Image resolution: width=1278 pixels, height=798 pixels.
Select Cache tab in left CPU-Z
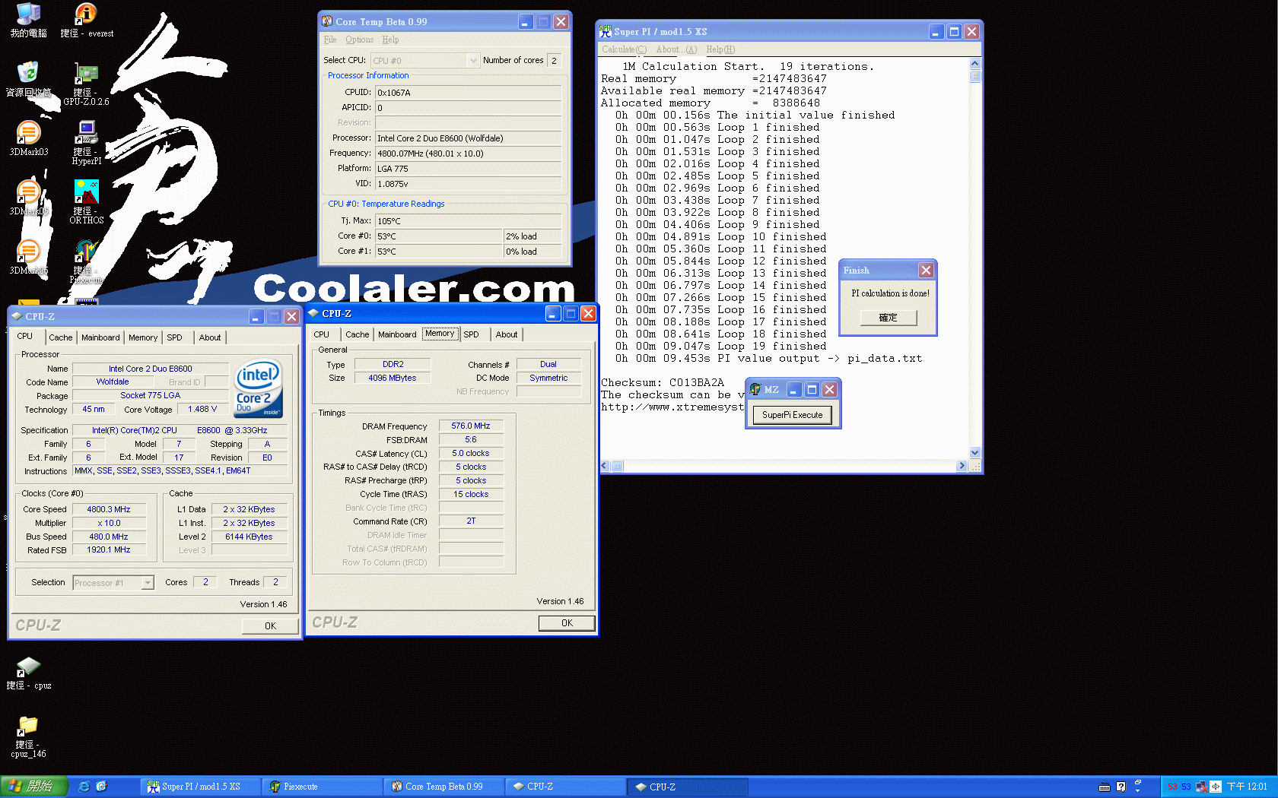(61, 337)
